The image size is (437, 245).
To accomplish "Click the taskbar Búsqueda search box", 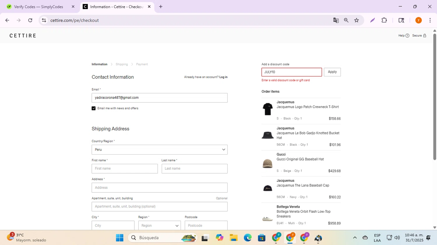I will [163, 238].
